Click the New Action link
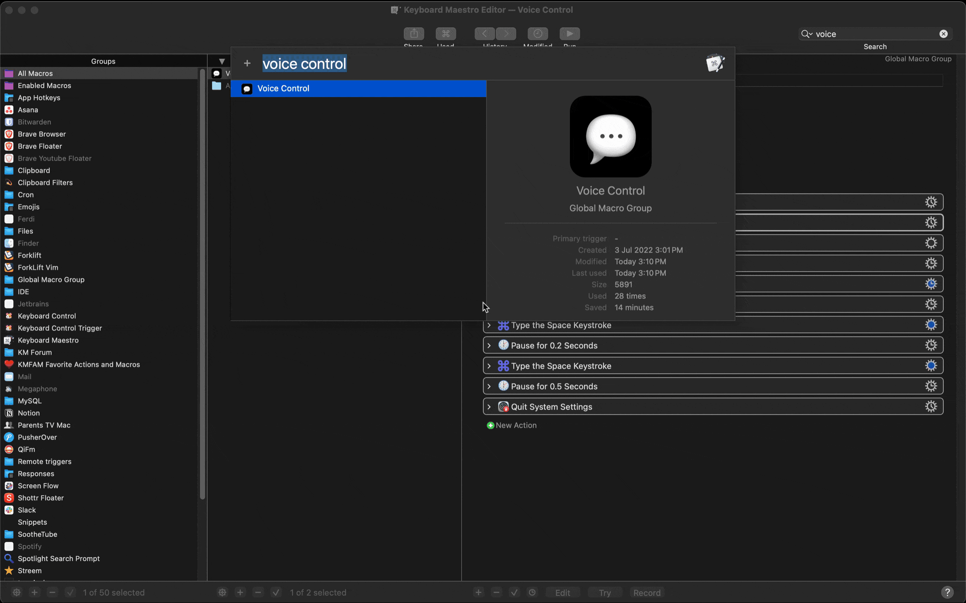Viewport: 966px width, 603px height. pyautogui.click(x=512, y=425)
